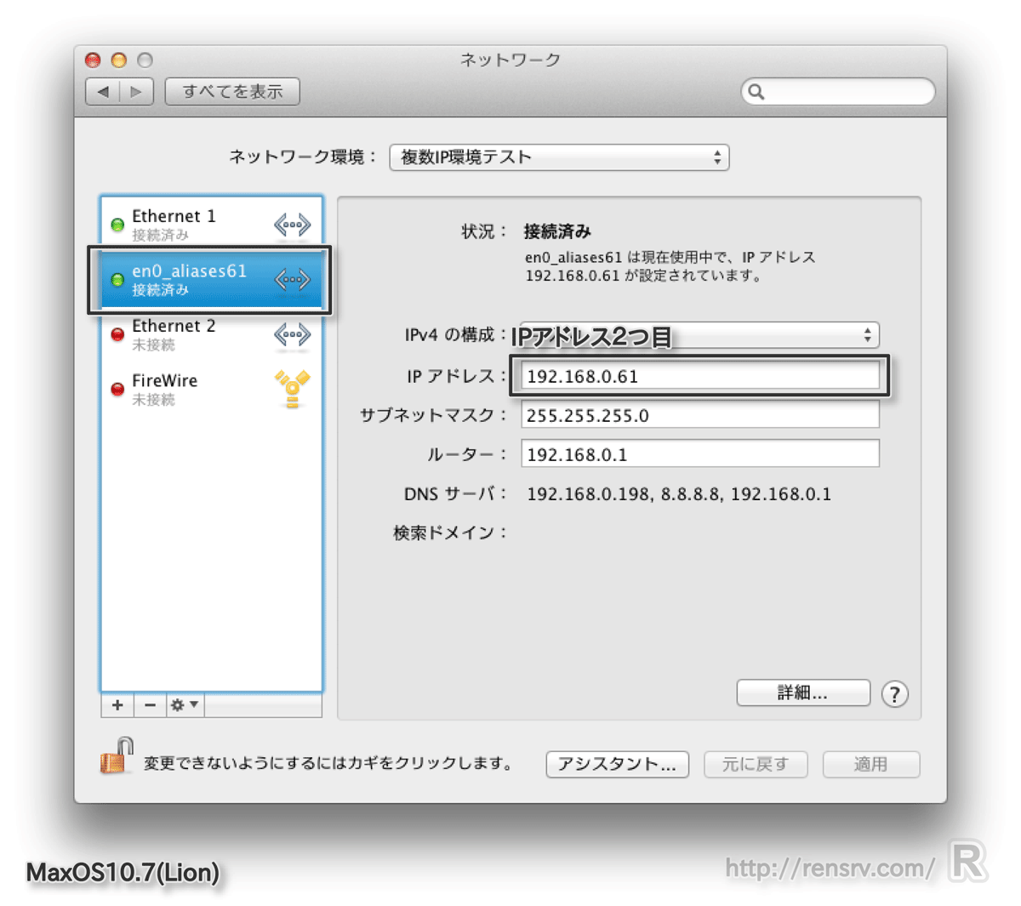Open 詳細... advanced settings
Image resolution: width=1021 pixels, height=906 pixels.
(802, 693)
